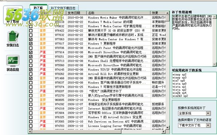Viewport: 217px width, 135px height.
Task: Check the box for patch 973565
Action: (x=31, y=122)
